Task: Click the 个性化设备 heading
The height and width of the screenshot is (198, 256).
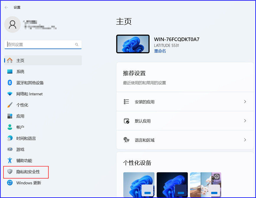Action: tap(137, 163)
